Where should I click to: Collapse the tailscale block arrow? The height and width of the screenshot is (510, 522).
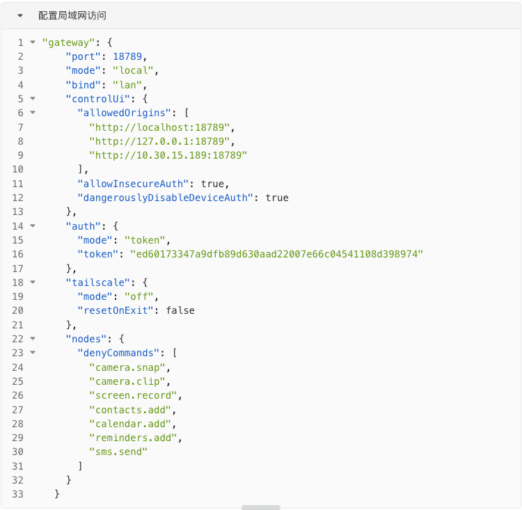(x=33, y=282)
